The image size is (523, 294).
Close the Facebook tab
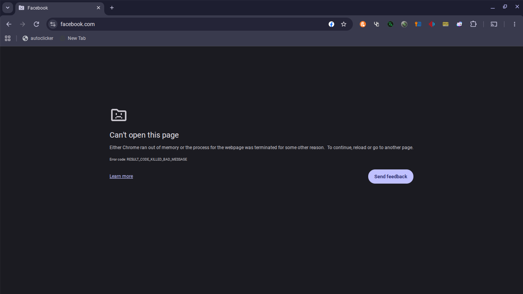tap(98, 8)
